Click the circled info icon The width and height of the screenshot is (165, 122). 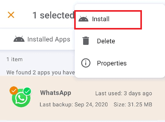click(86, 63)
